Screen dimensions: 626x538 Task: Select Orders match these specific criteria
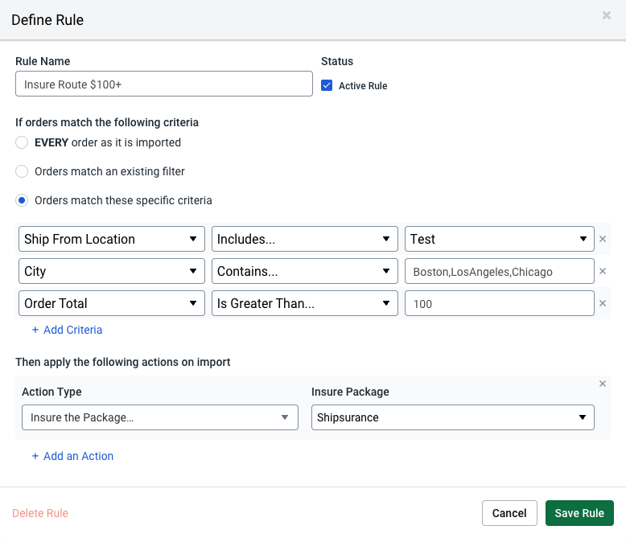point(22,200)
